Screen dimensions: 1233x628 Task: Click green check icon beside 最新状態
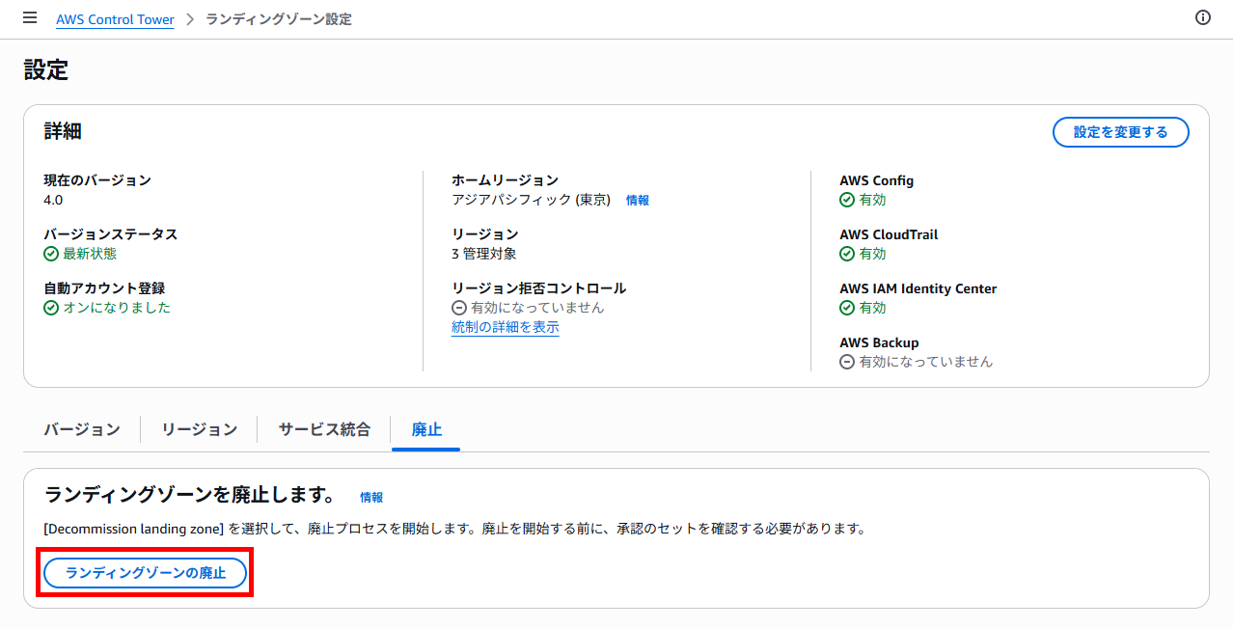click(51, 254)
